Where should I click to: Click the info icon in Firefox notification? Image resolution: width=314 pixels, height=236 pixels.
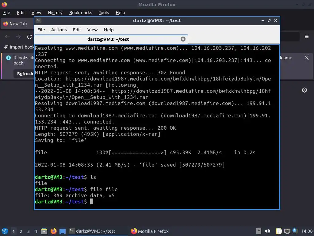click(8, 58)
